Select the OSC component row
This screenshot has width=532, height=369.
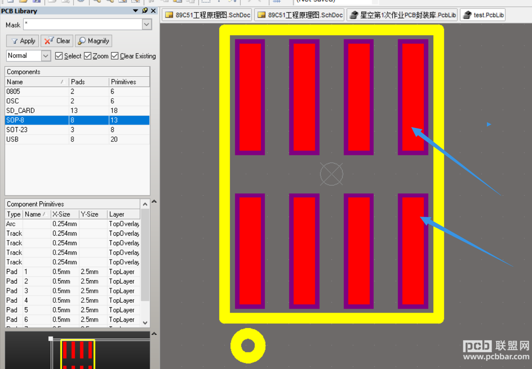(78, 101)
